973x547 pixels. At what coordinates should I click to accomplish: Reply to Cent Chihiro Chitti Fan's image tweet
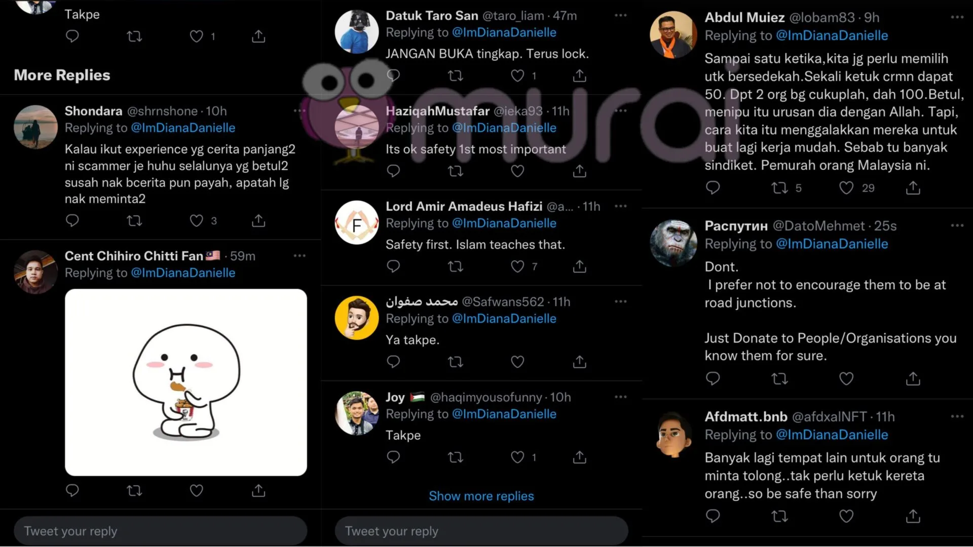pos(72,490)
